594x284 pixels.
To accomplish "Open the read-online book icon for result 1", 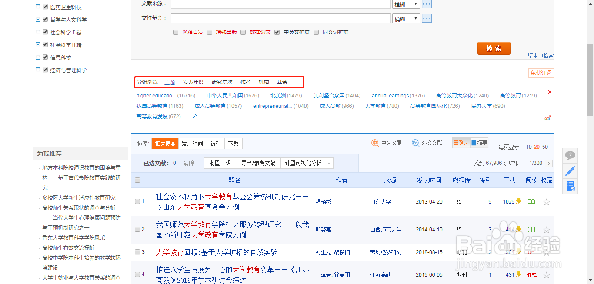I will point(531,202).
